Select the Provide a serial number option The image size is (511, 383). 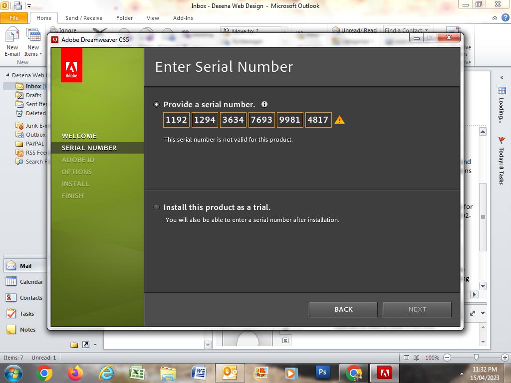point(157,105)
